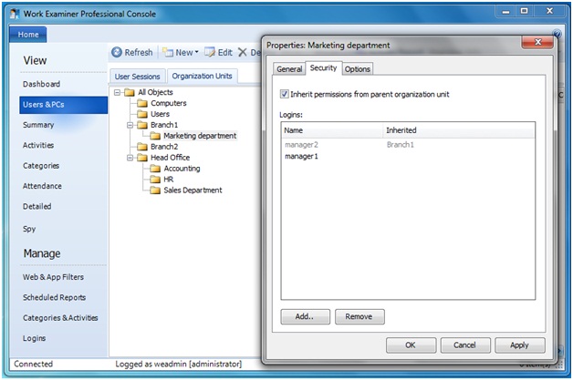This screenshot has width=573, height=381.
Task: Select the Computers tree item
Action: pyautogui.click(x=169, y=103)
